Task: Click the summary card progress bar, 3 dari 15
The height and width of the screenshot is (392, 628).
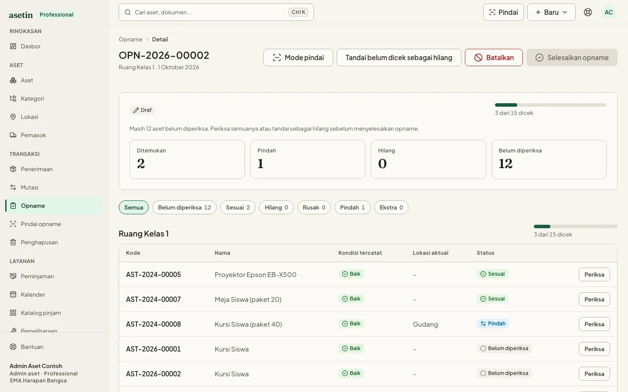Action: [550, 105]
